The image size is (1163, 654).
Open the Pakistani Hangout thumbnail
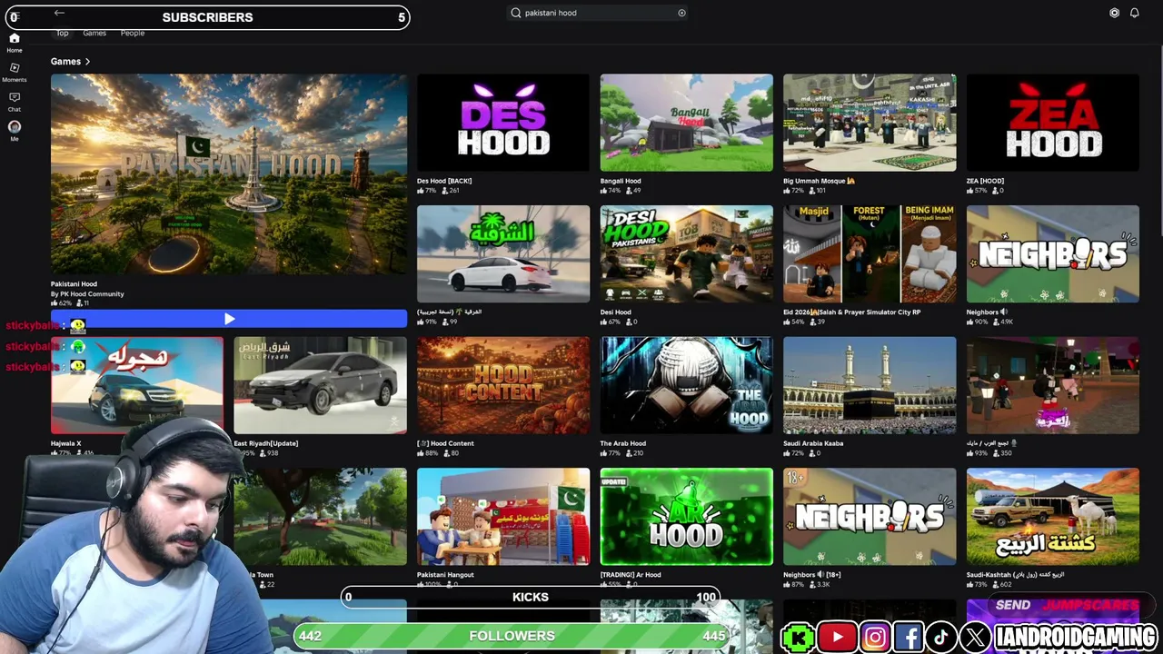[503, 517]
